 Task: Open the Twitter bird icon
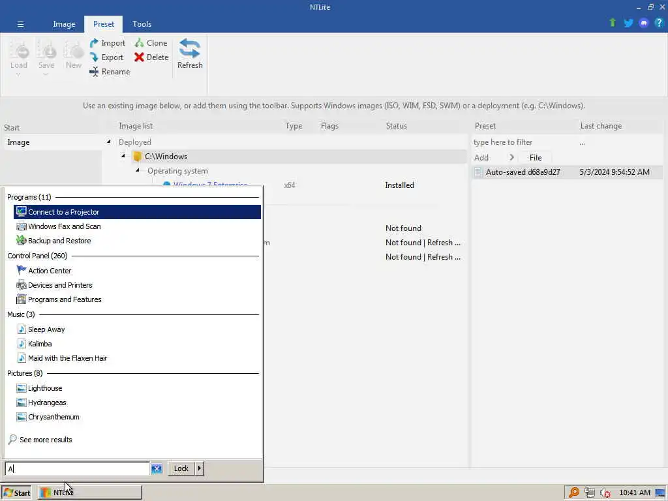628,23
